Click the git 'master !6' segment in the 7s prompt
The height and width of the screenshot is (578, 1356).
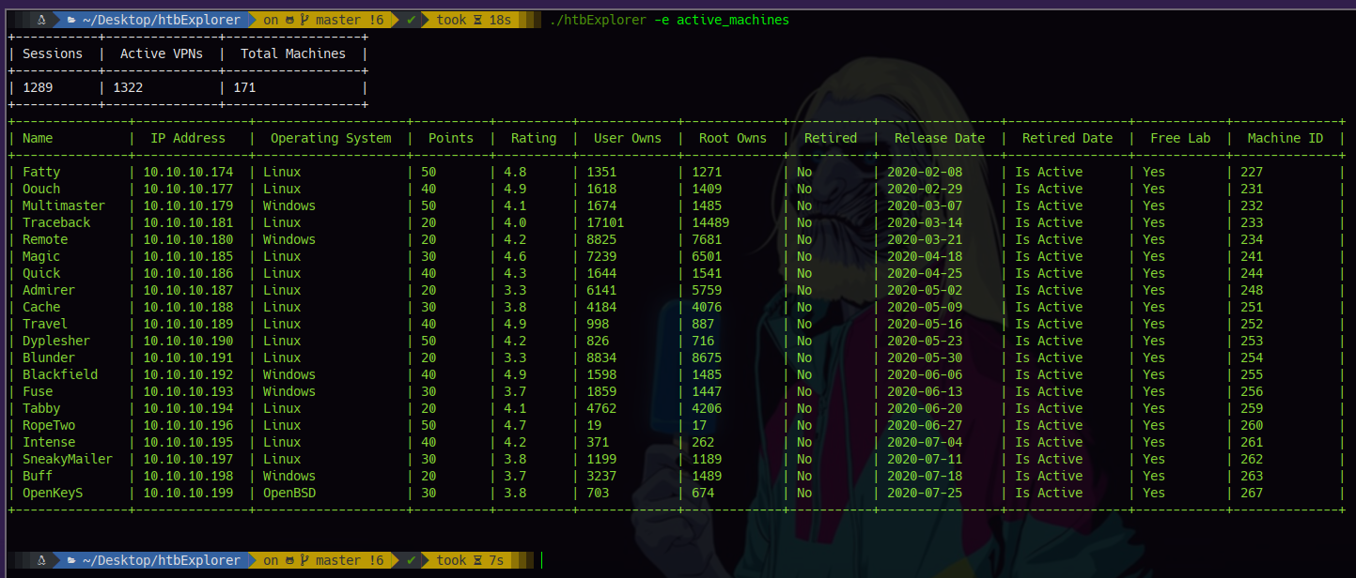(x=324, y=560)
